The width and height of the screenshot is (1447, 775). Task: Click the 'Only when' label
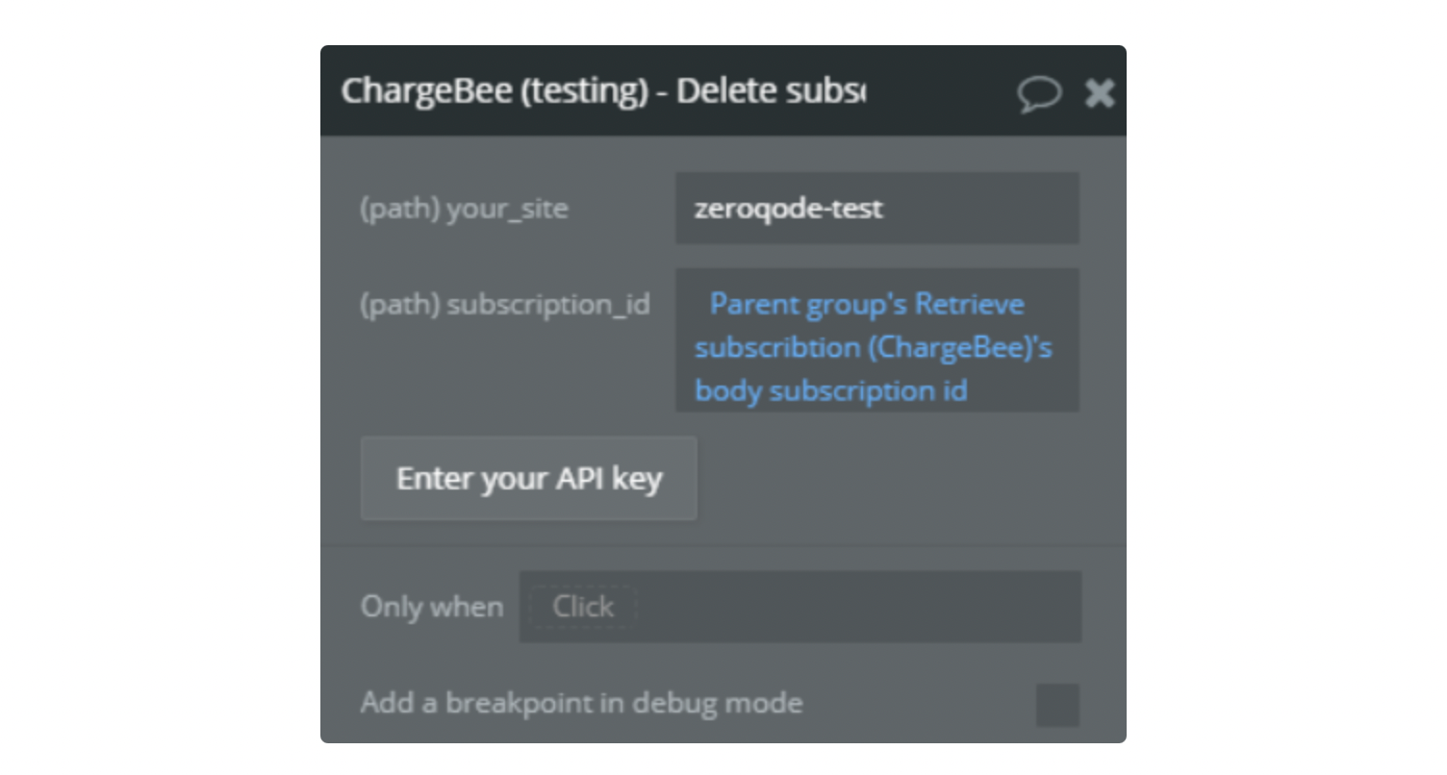coord(432,607)
